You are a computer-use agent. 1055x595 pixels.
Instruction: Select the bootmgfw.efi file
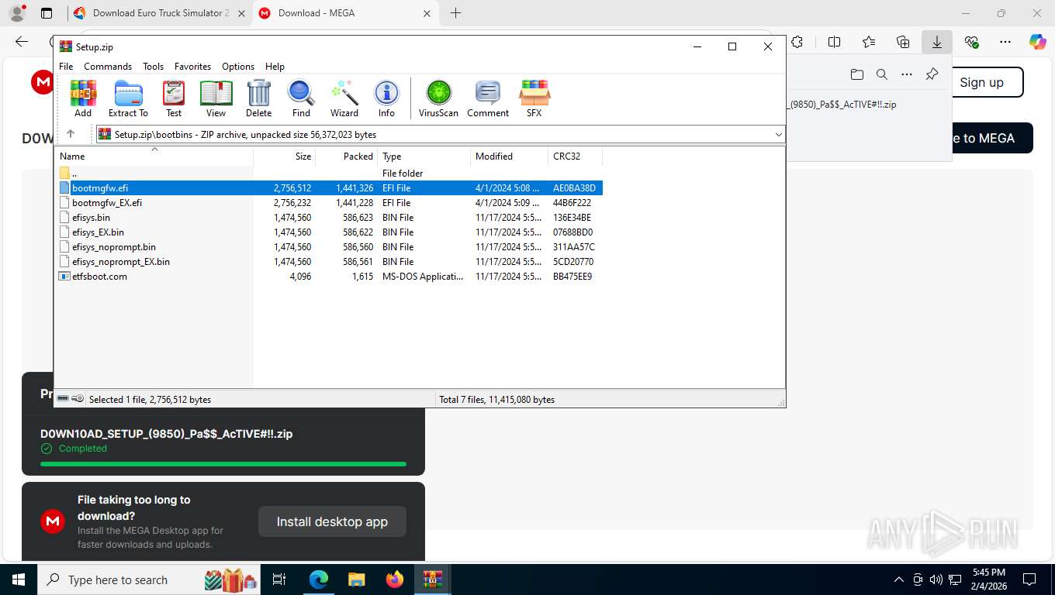tap(330, 188)
